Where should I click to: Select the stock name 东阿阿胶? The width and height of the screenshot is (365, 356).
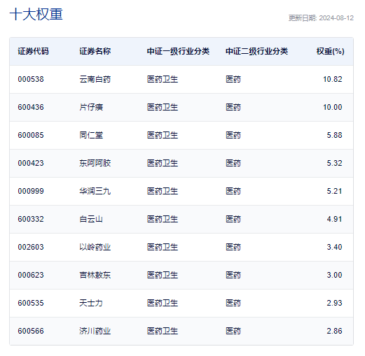click(x=95, y=163)
